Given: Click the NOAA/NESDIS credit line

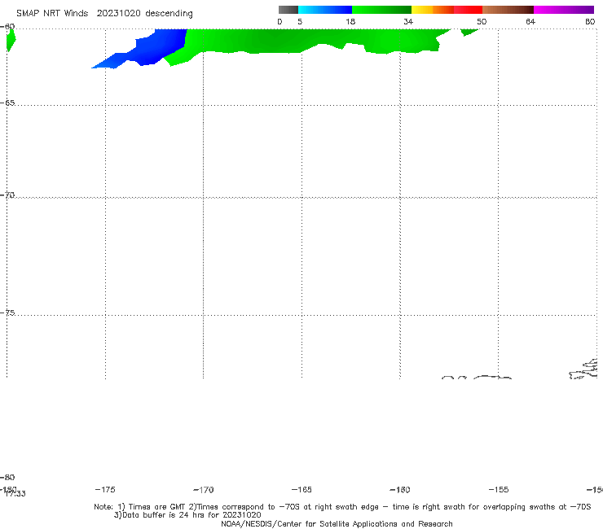Looking at the screenshot, I should [x=337, y=524].
